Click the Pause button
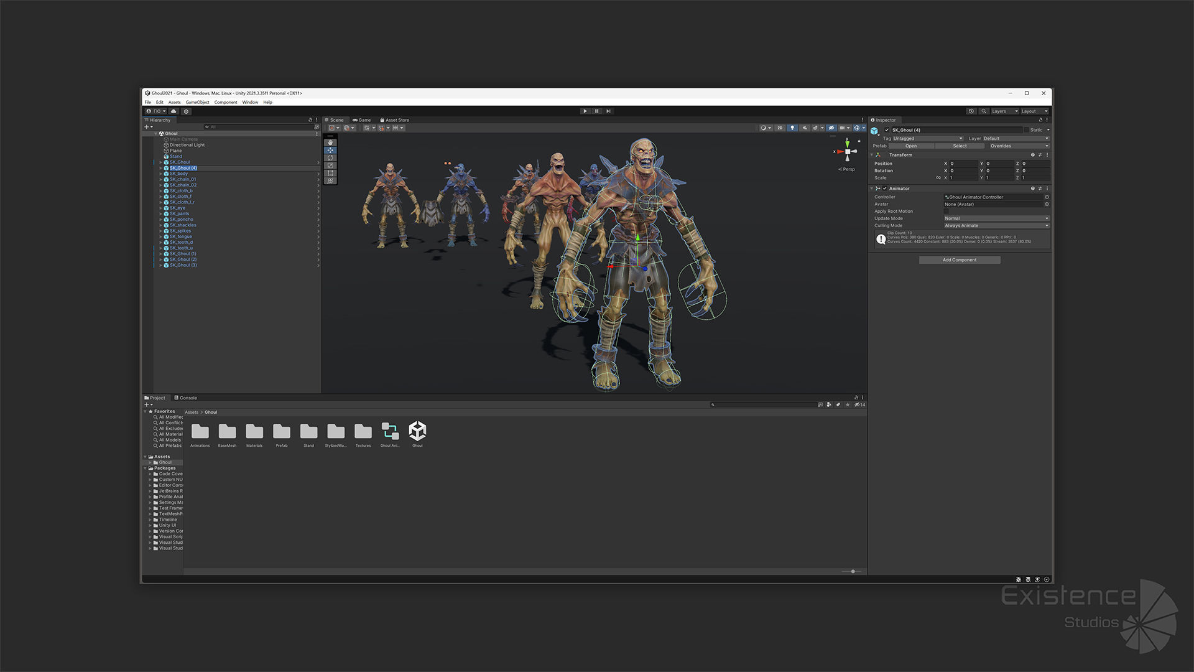The width and height of the screenshot is (1194, 672). coord(596,111)
